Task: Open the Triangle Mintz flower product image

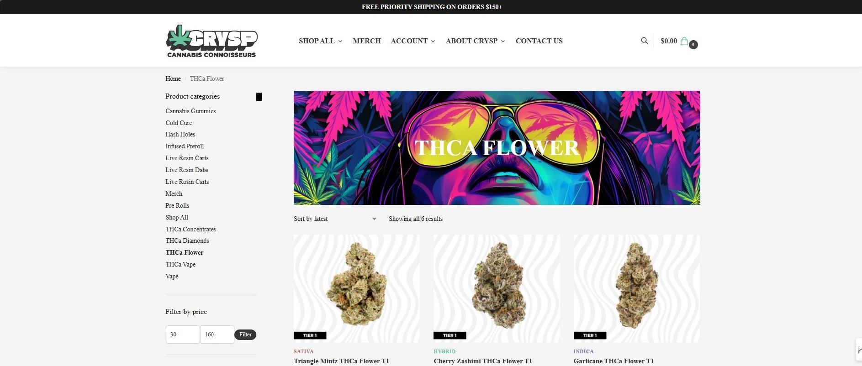Action: (x=356, y=288)
